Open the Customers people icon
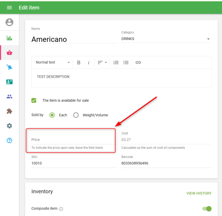This screenshot has height=216, width=222. [10, 96]
